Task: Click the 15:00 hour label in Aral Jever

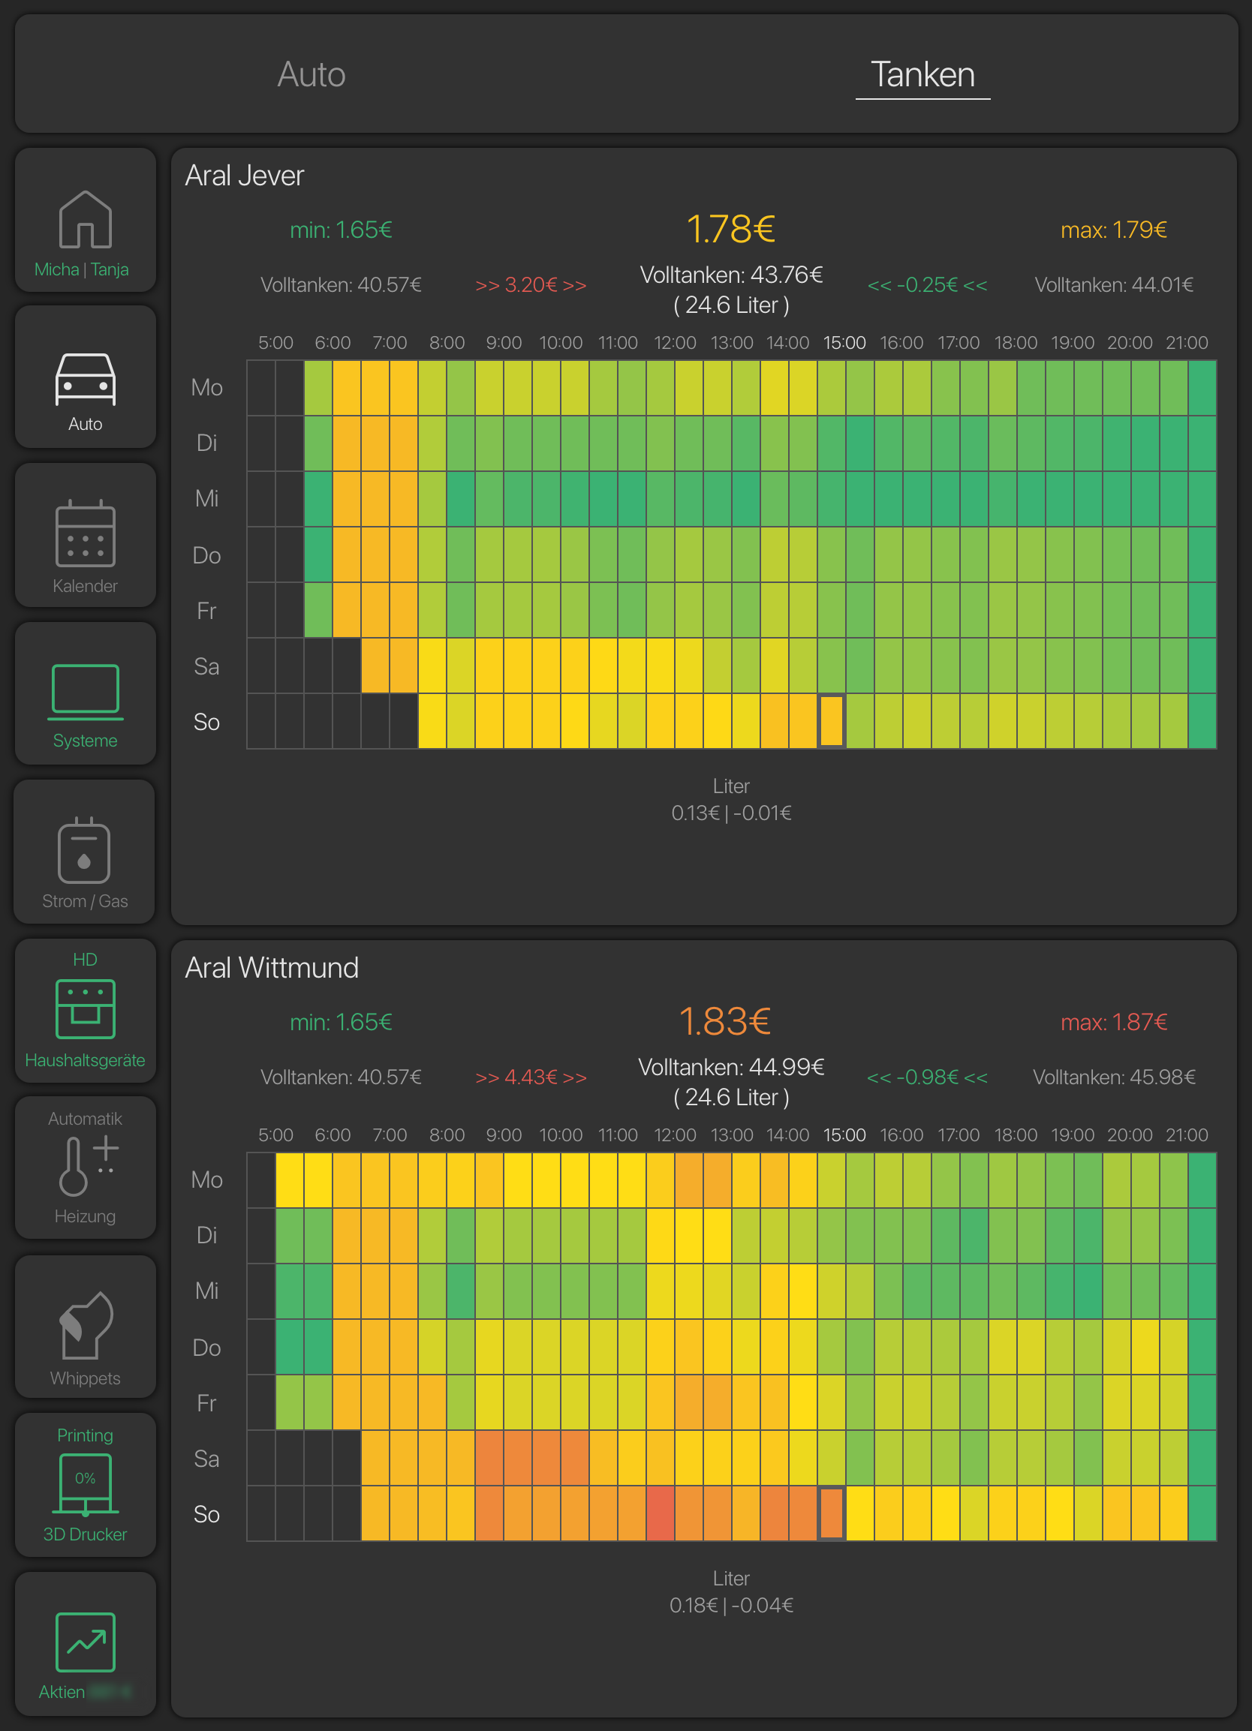Action: [844, 343]
